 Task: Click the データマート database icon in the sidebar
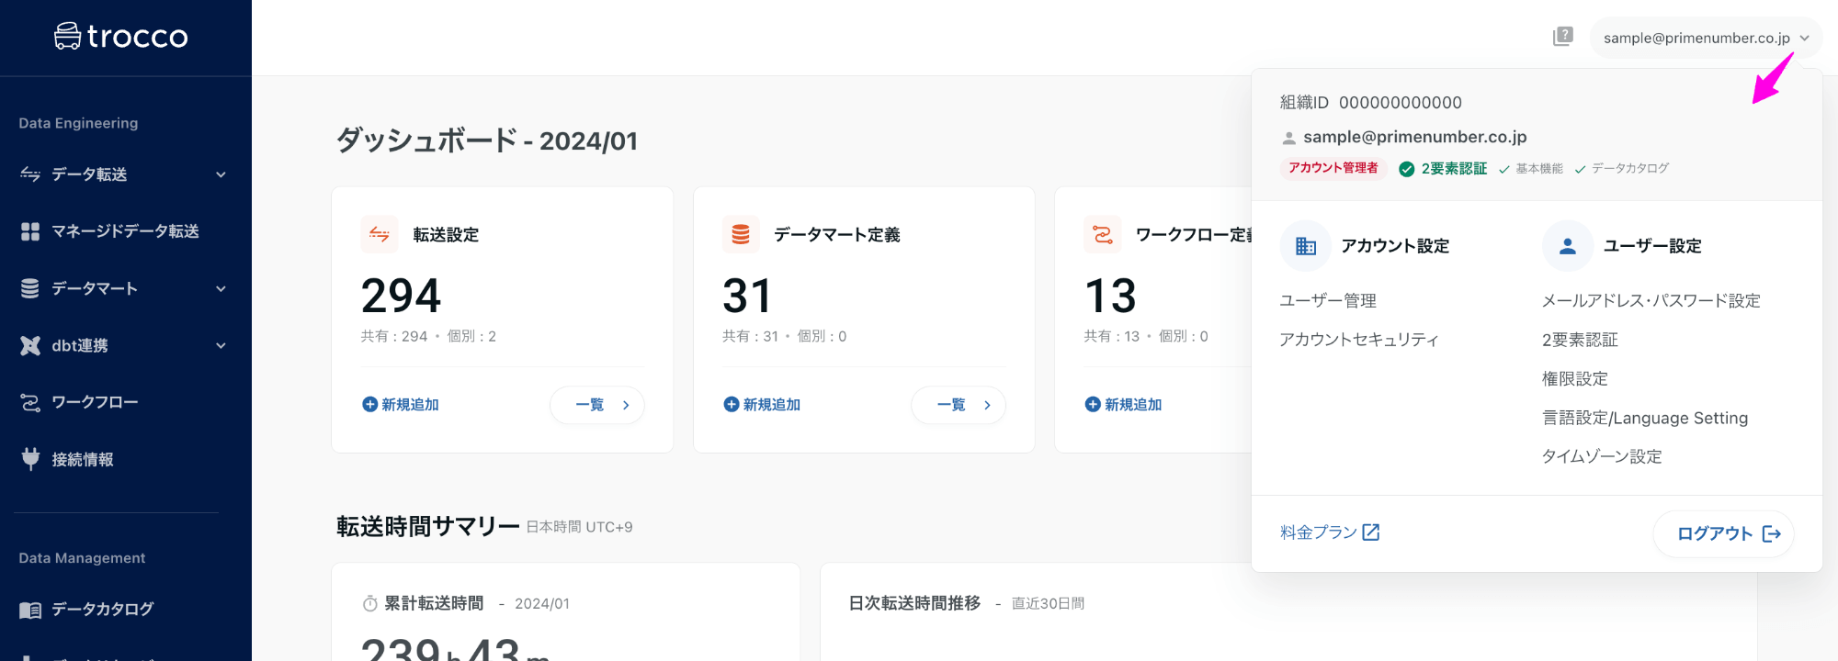(30, 288)
